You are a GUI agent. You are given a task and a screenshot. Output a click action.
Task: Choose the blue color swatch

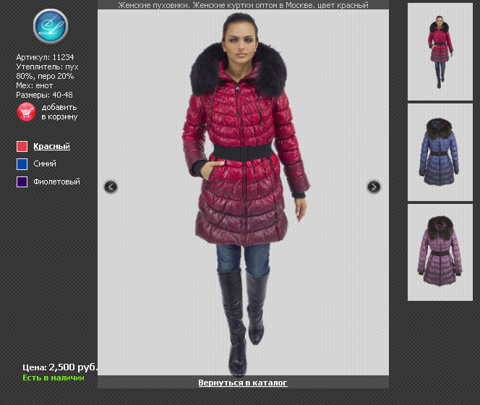pos(22,164)
